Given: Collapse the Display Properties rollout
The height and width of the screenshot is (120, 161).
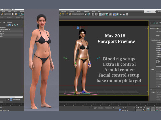Looking at the screenshot, I should pos(156,92).
